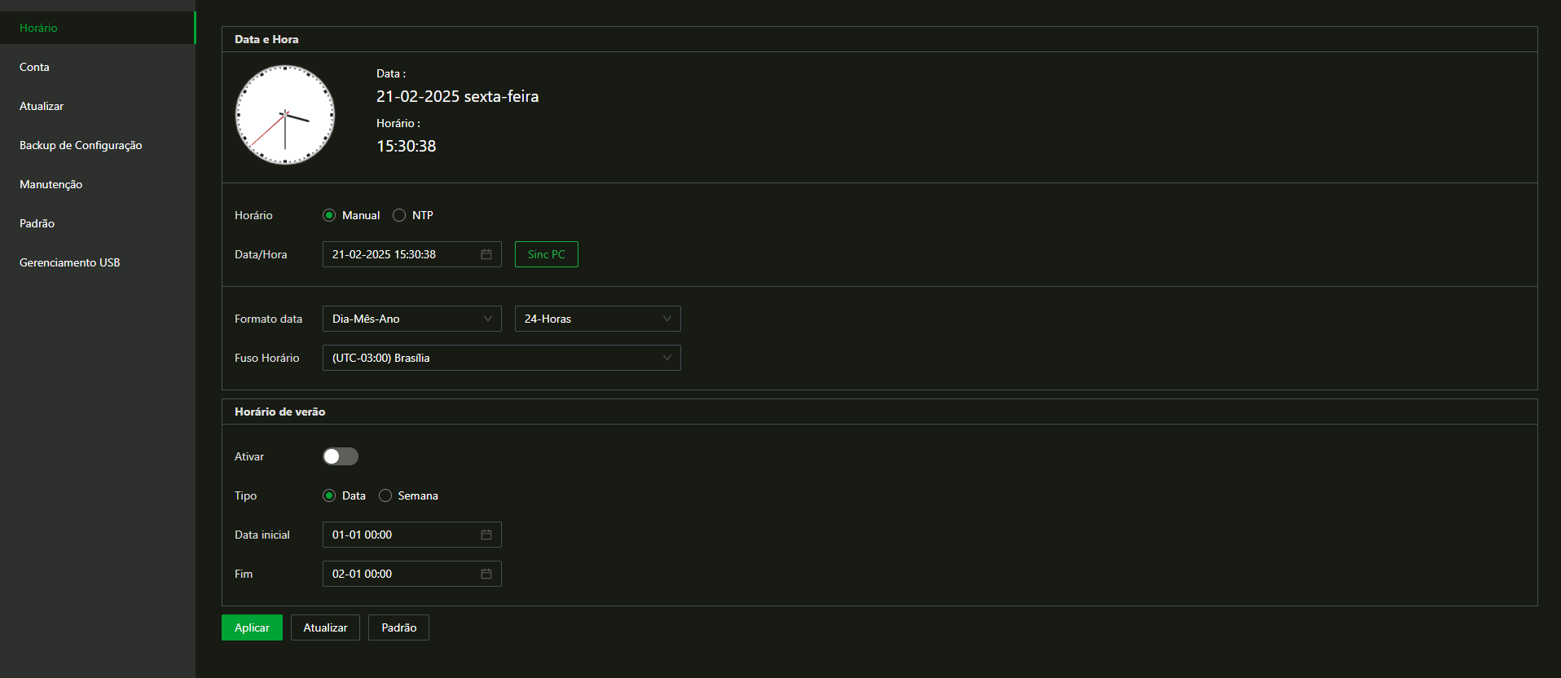Toggle the Ativar daylight saving switch

tap(341, 456)
